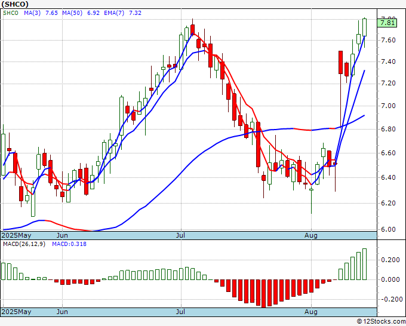Click Jun on price chart date axis
The width and height of the screenshot is (406, 326).
point(62,235)
